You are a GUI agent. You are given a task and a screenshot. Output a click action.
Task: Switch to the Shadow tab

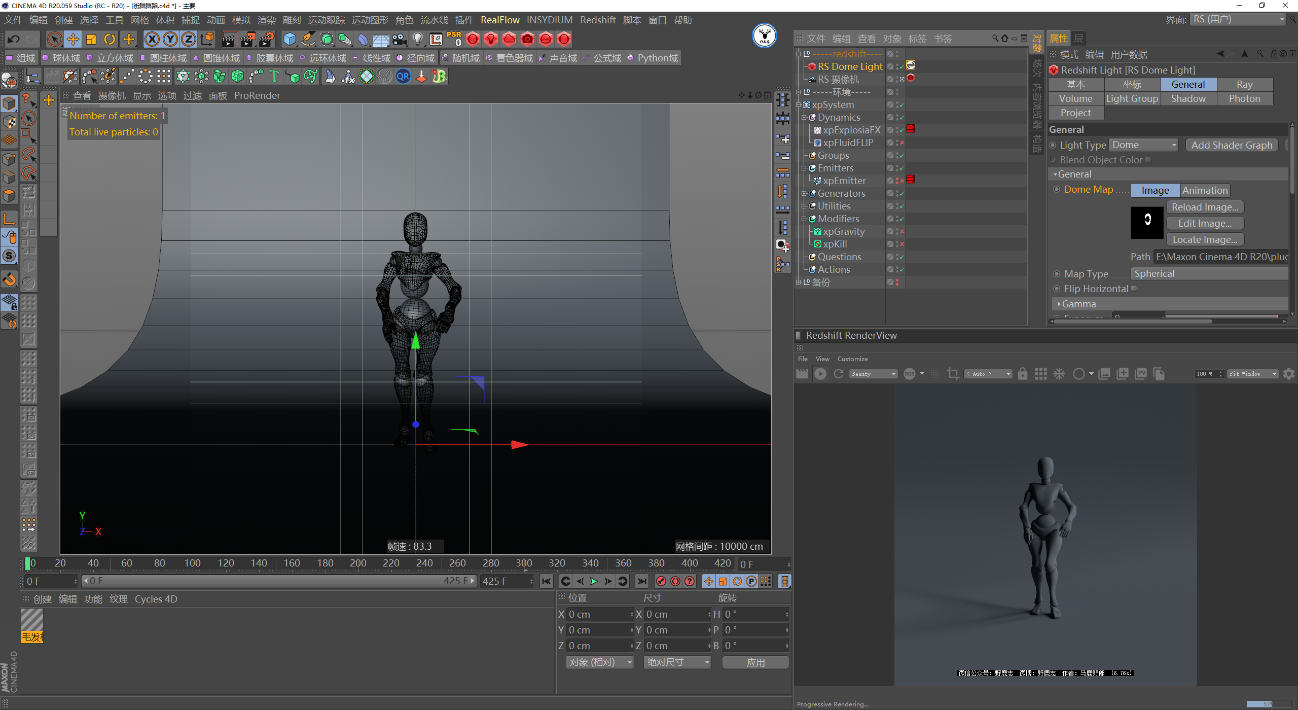pyautogui.click(x=1188, y=99)
